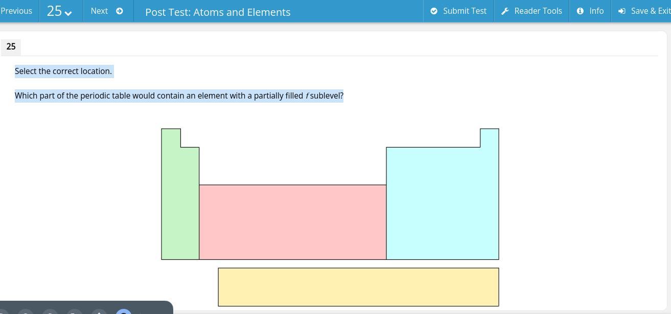
Task: Click the arrow icon beside Next
Action: (x=120, y=11)
